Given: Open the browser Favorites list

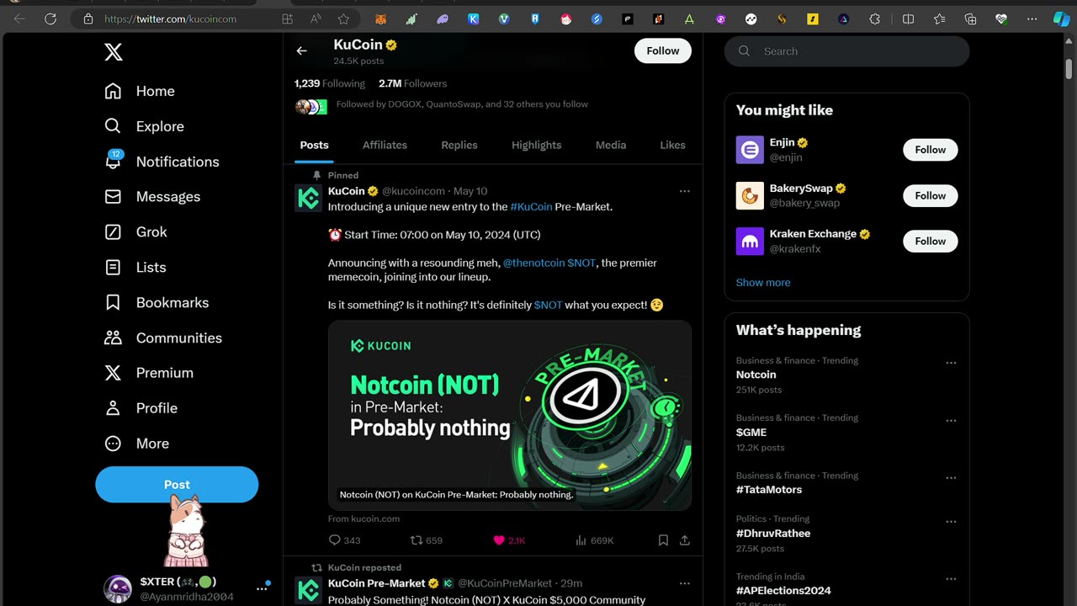Looking at the screenshot, I should (940, 19).
